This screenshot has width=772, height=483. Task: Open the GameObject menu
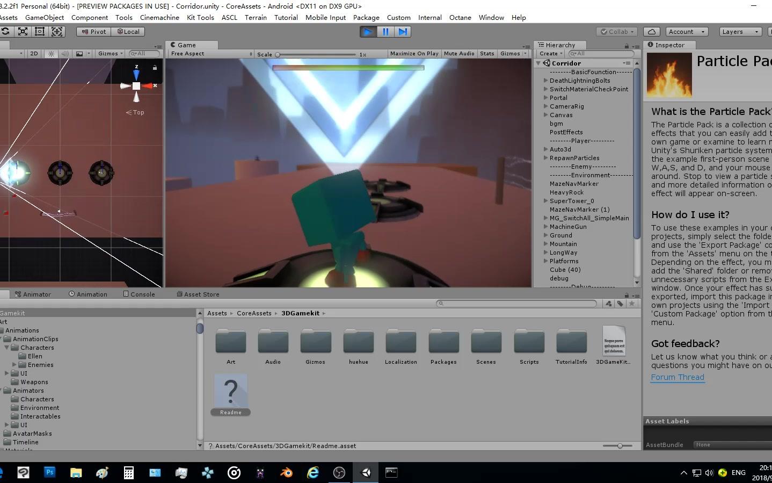45,18
